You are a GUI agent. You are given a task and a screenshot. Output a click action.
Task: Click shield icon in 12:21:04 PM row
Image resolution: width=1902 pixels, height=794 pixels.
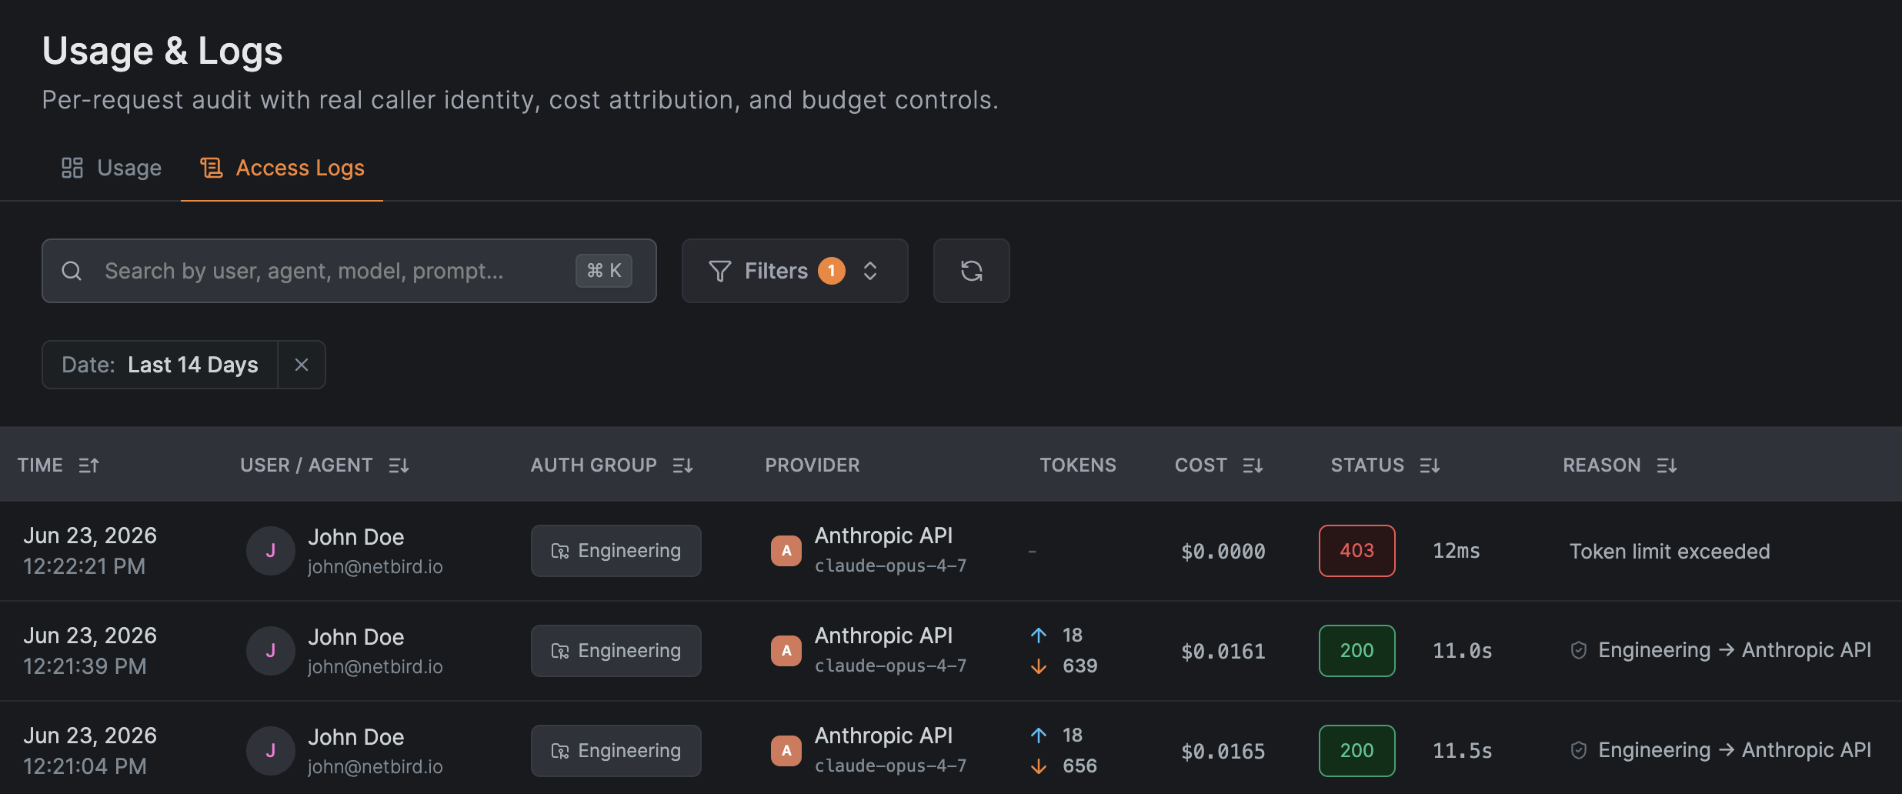tap(1579, 751)
